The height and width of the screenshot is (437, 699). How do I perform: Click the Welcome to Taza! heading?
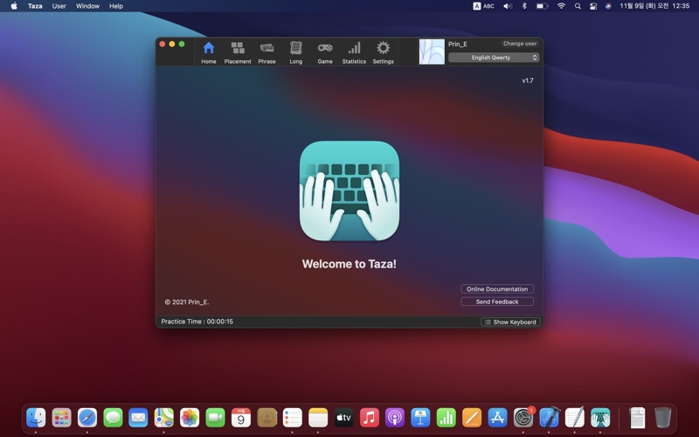pyautogui.click(x=349, y=264)
